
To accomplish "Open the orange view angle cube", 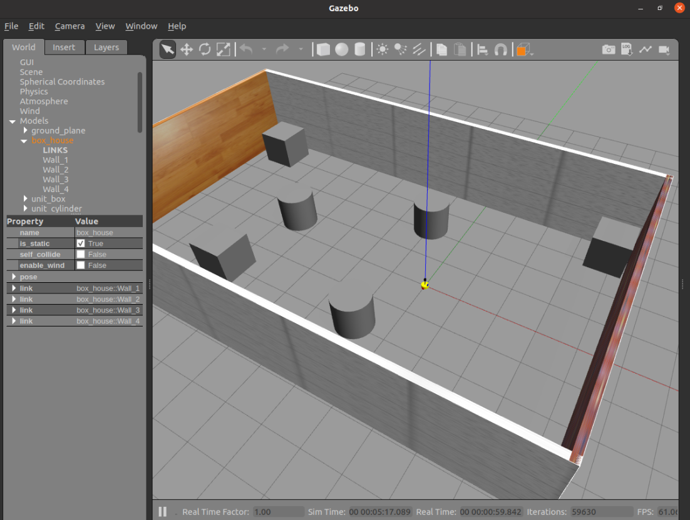I will (522, 49).
